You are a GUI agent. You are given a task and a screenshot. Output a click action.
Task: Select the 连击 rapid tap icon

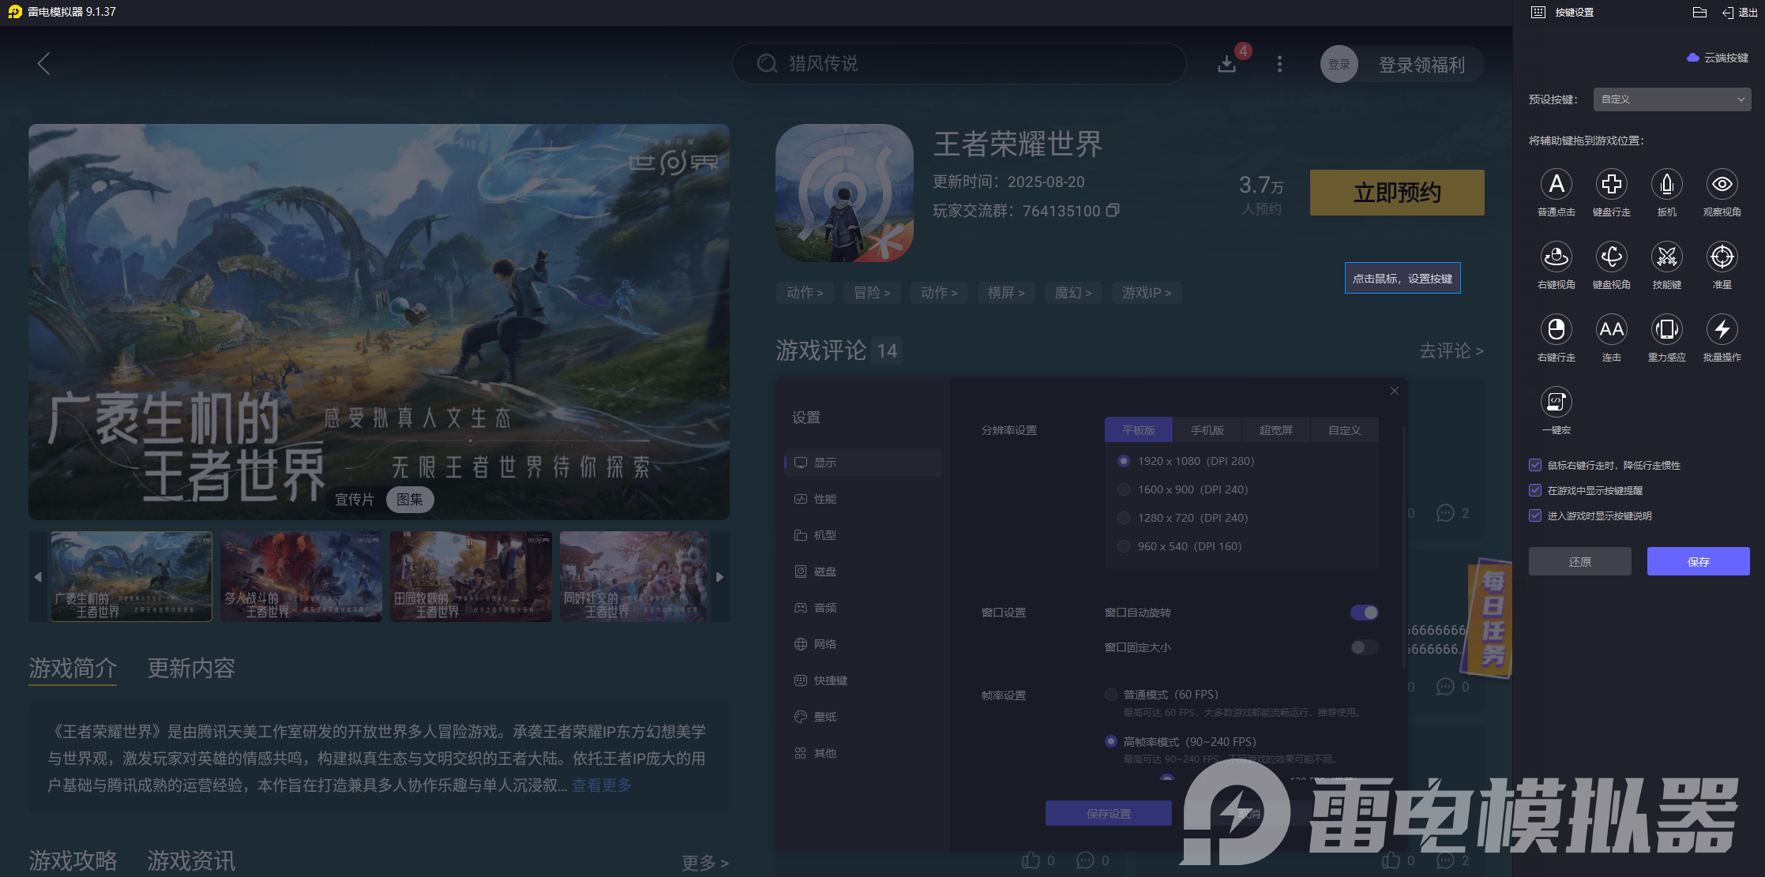click(x=1612, y=330)
